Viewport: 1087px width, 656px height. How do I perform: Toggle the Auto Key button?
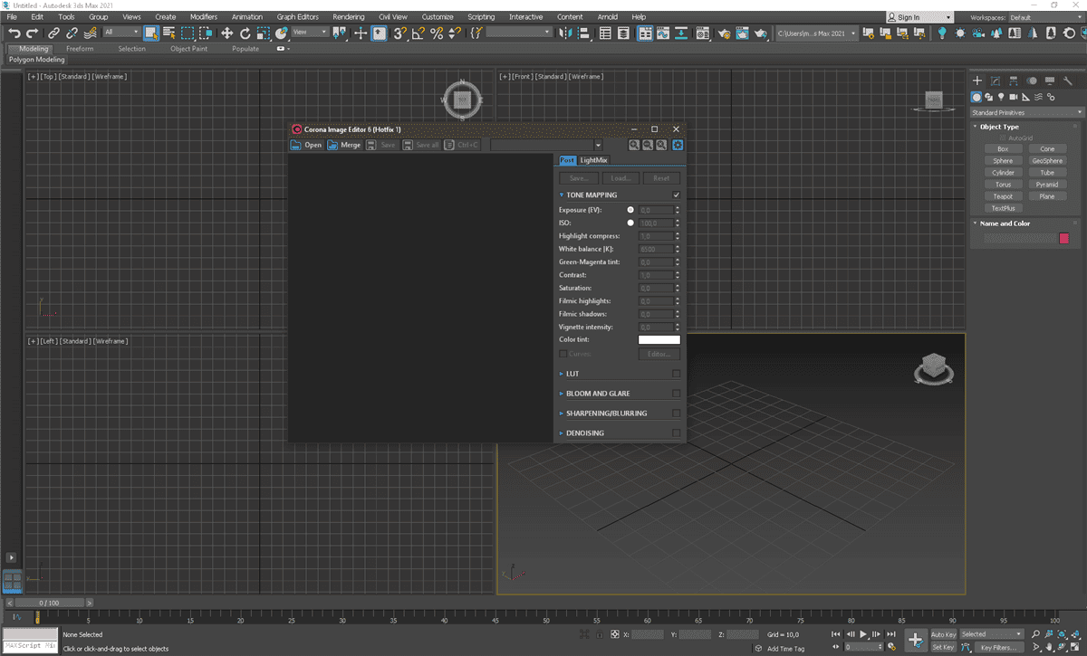(x=944, y=634)
